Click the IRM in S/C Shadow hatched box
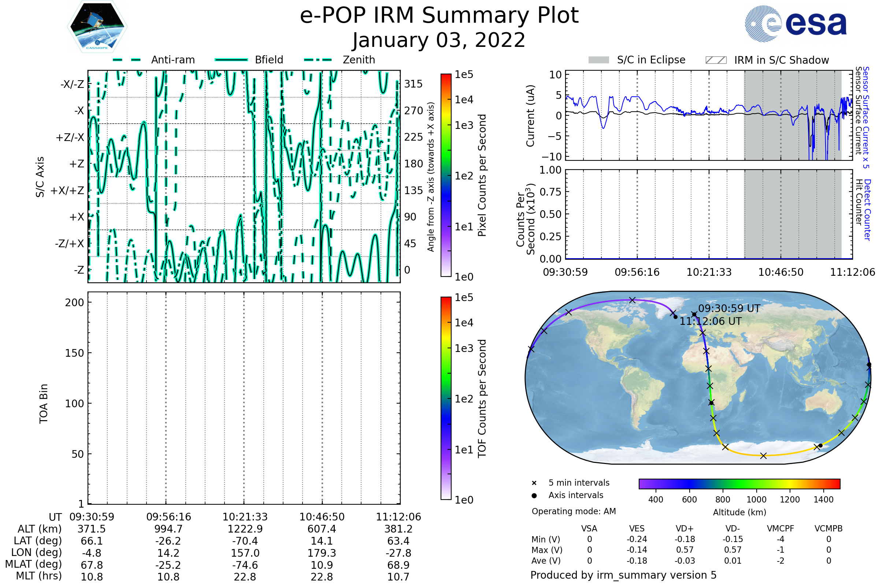The height and width of the screenshot is (586, 879). click(716, 60)
